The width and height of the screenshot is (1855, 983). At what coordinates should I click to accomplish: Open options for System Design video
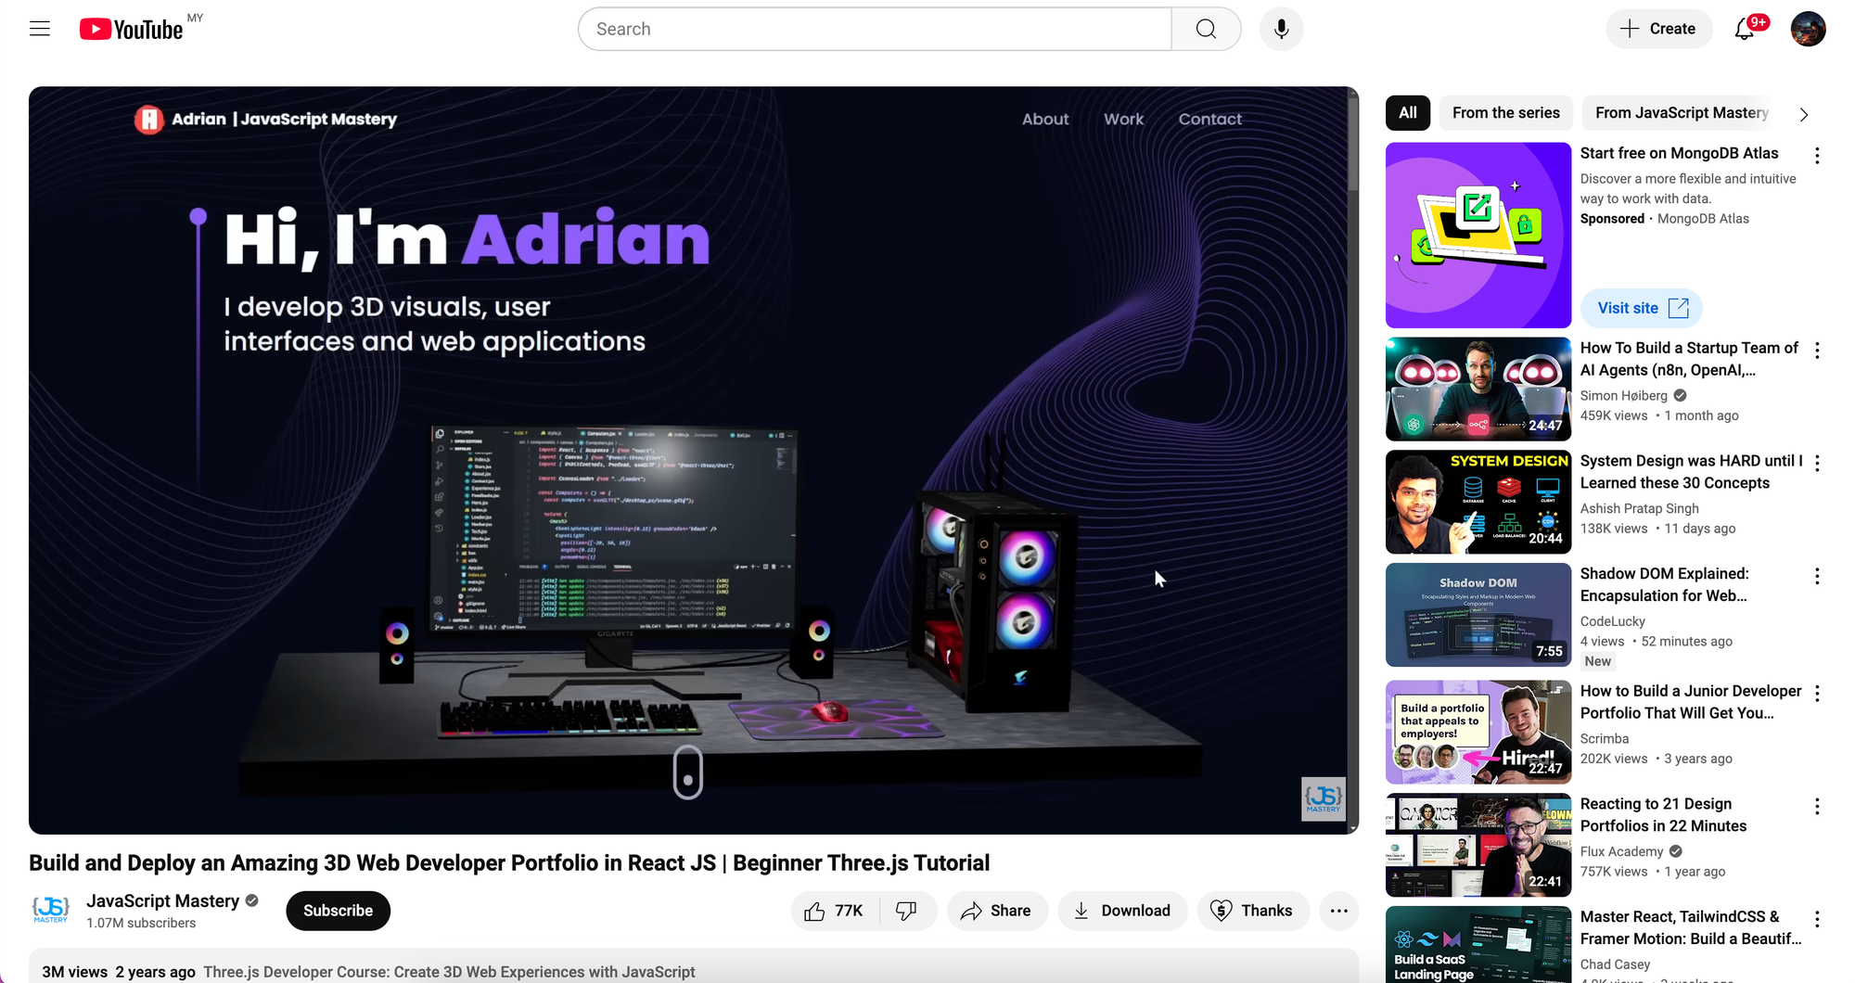click(x=1817, y=464)
